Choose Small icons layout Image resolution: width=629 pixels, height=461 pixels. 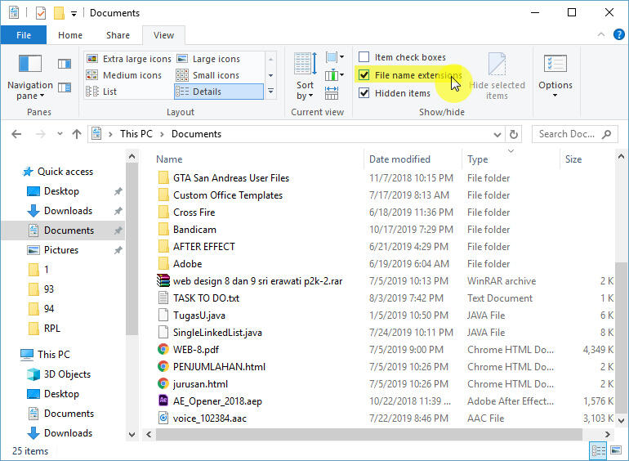(x=207, y=75)
